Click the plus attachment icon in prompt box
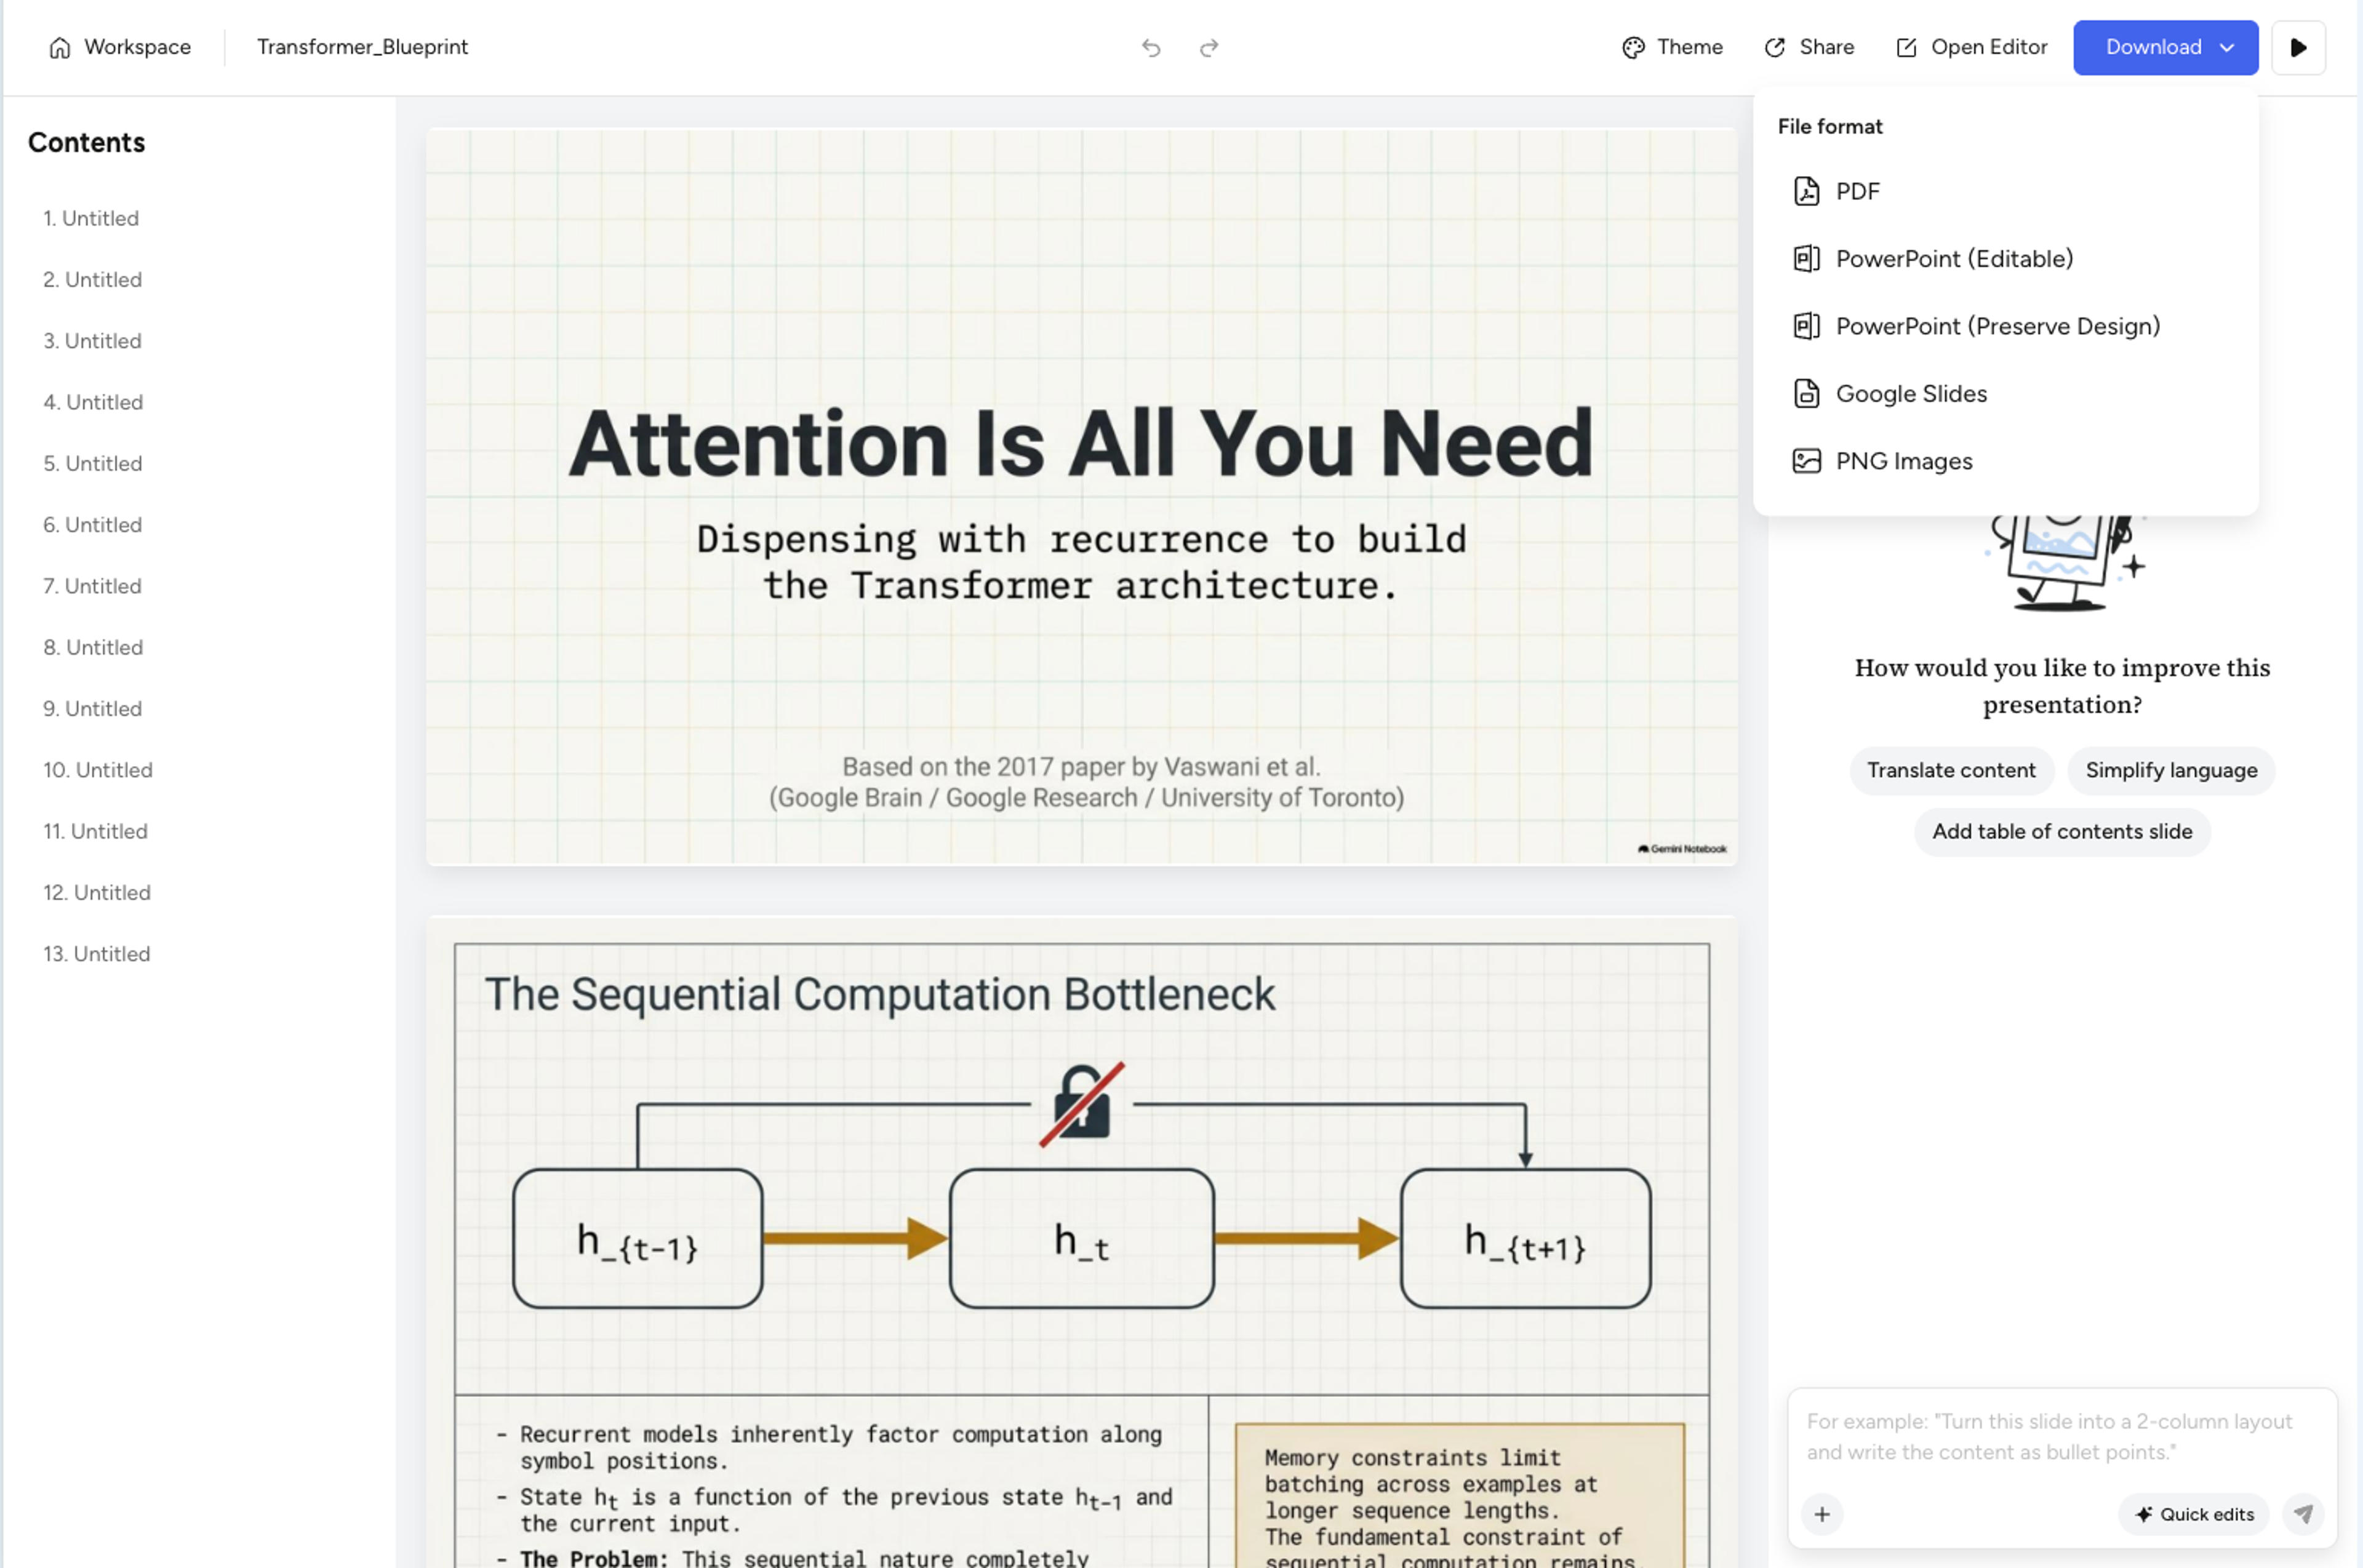The width and height of the screenshot is (2363, 1568). click(x=1822, y=1514)
